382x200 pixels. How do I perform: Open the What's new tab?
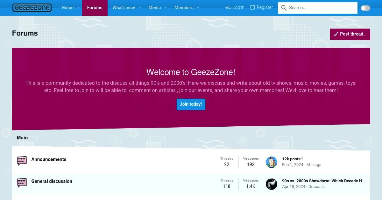point(124,8)
